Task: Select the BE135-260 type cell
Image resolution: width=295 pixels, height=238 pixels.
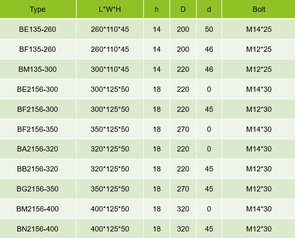Action: [38, 29]
